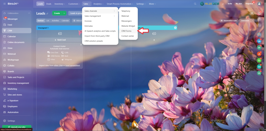Expand the Create button dropdown arrow
Image resolution: width=266 pixels, height=131 pixels.
[x=64, y=13]
